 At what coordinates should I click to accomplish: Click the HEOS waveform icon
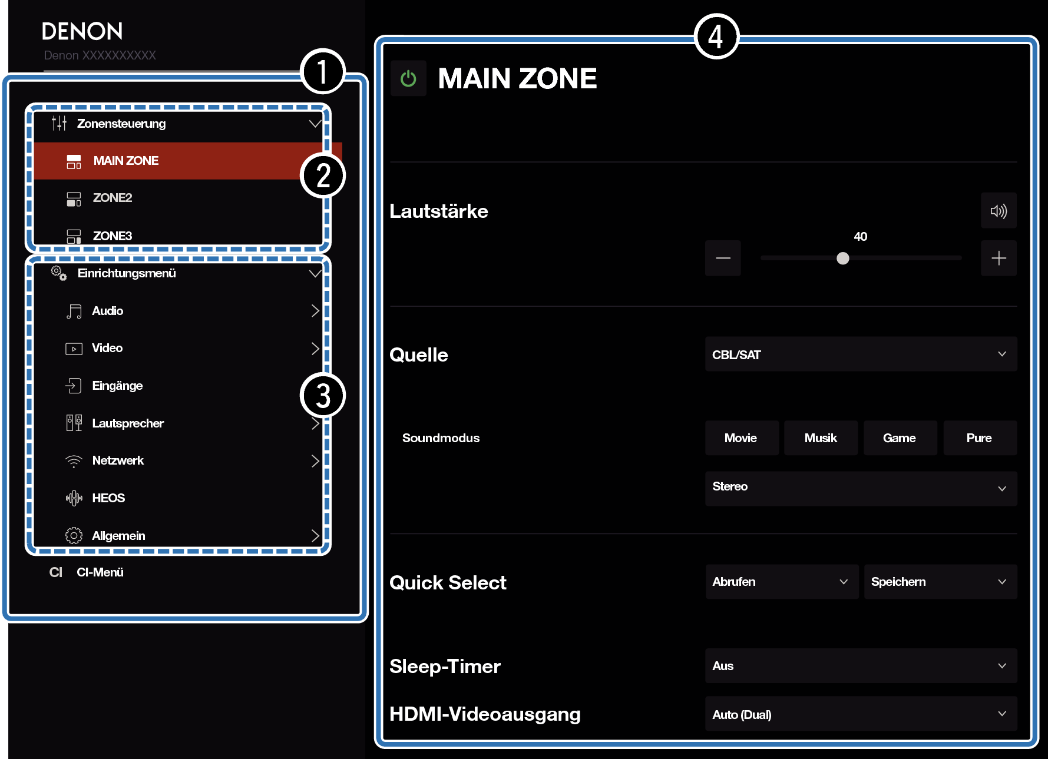(x=74, y=498)
